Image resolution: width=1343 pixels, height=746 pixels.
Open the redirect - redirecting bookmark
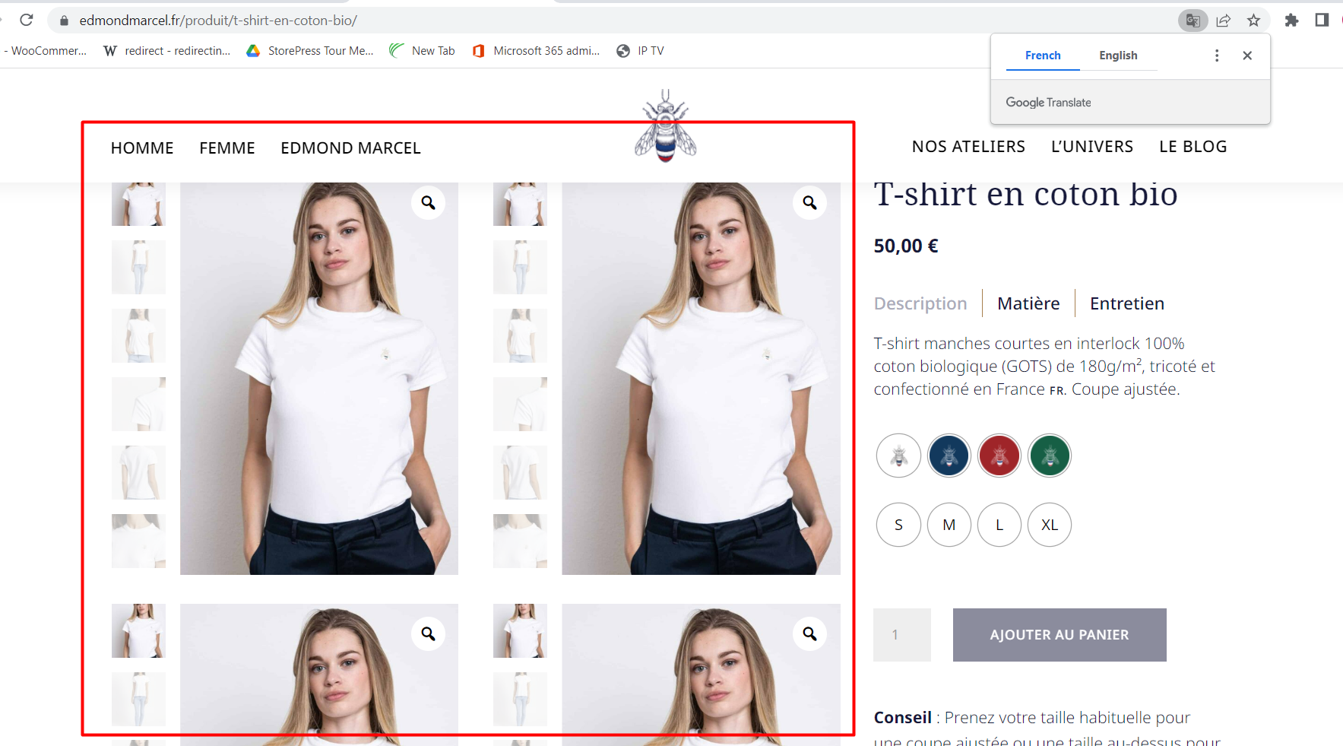tap(167, 51)
